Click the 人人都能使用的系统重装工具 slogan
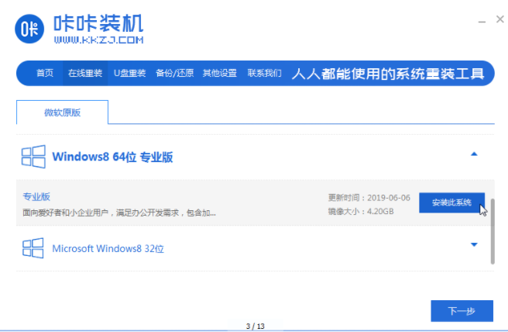This screenshot has width=508, height=332. coord(388,74)
